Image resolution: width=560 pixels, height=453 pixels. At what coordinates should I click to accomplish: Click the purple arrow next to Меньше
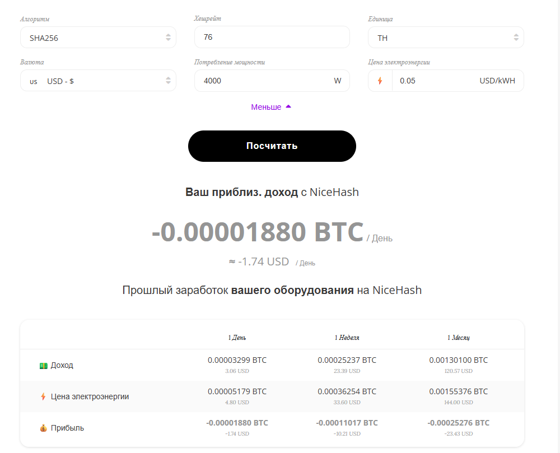pyautogui.click(x=288, y=106)
